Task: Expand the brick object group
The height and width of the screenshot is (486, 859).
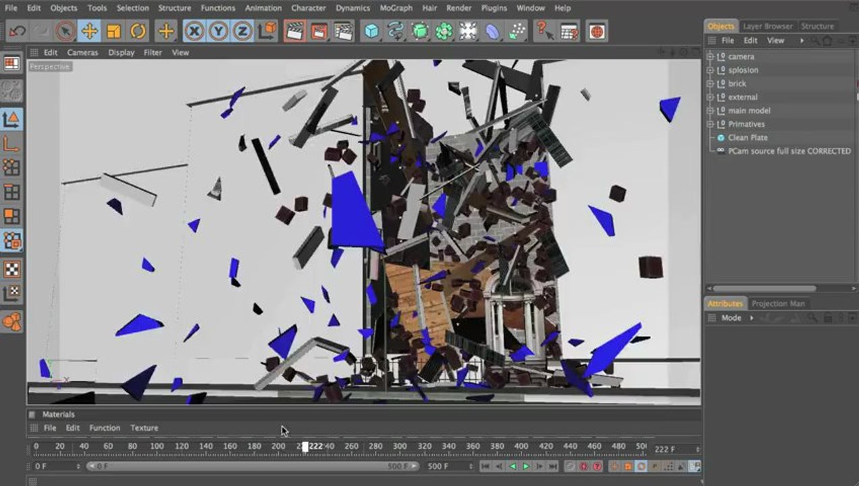Action: coord(710,84)
